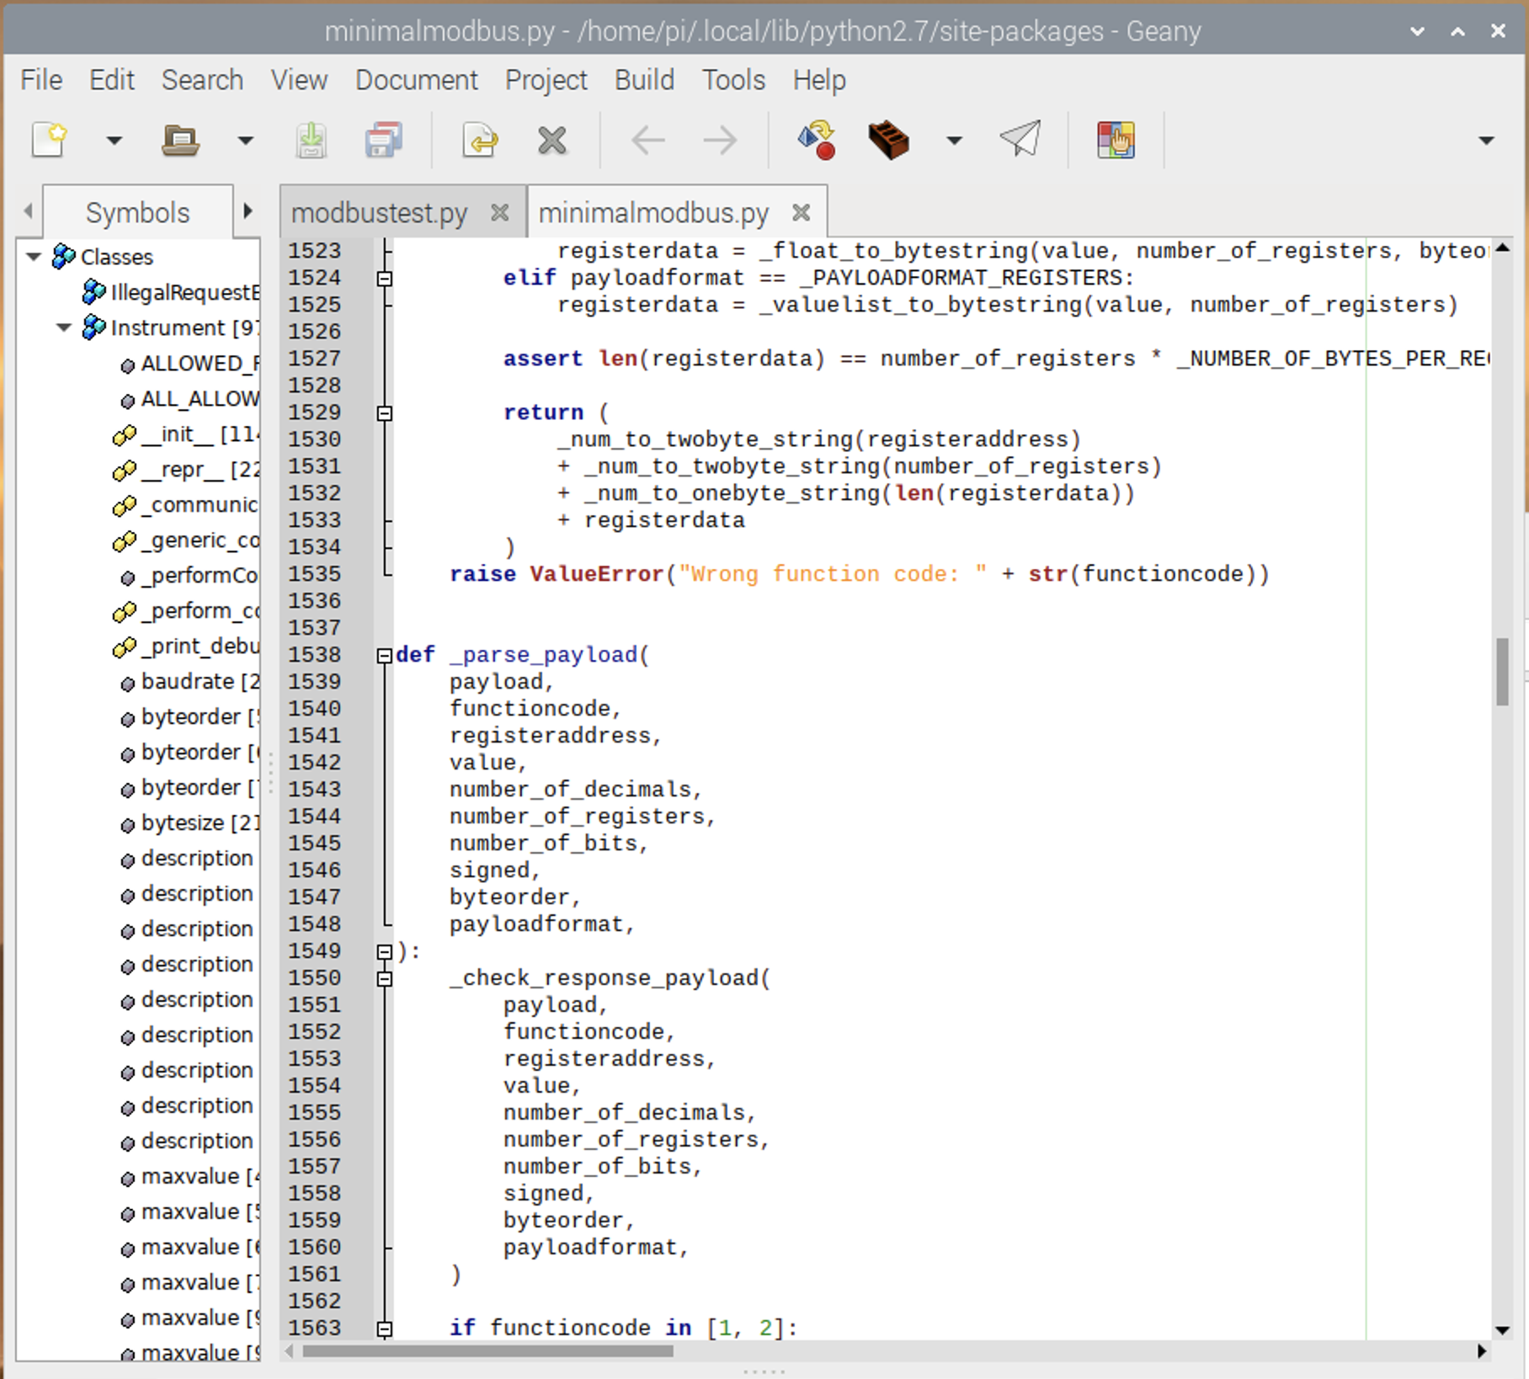Open the recent files dropdown arrow
Viewport: 1529px width, 1379px height.
[245, 141]
